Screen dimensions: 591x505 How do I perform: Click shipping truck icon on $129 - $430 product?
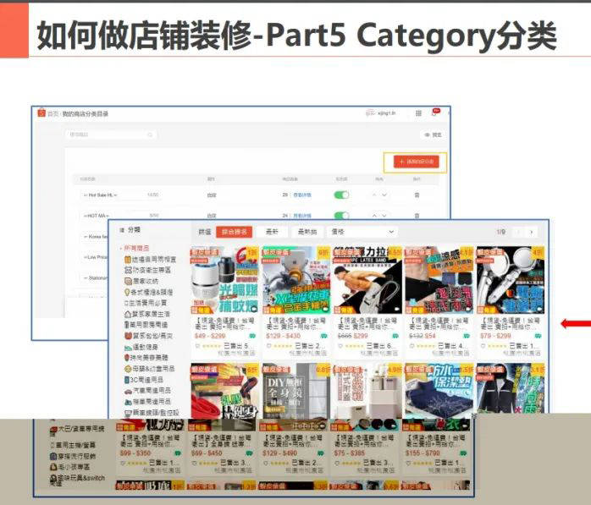(x=323, y=336)
